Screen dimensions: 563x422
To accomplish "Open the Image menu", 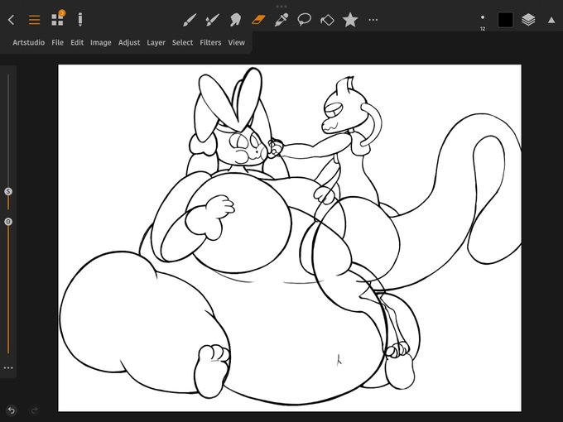I will pos(100,43).
